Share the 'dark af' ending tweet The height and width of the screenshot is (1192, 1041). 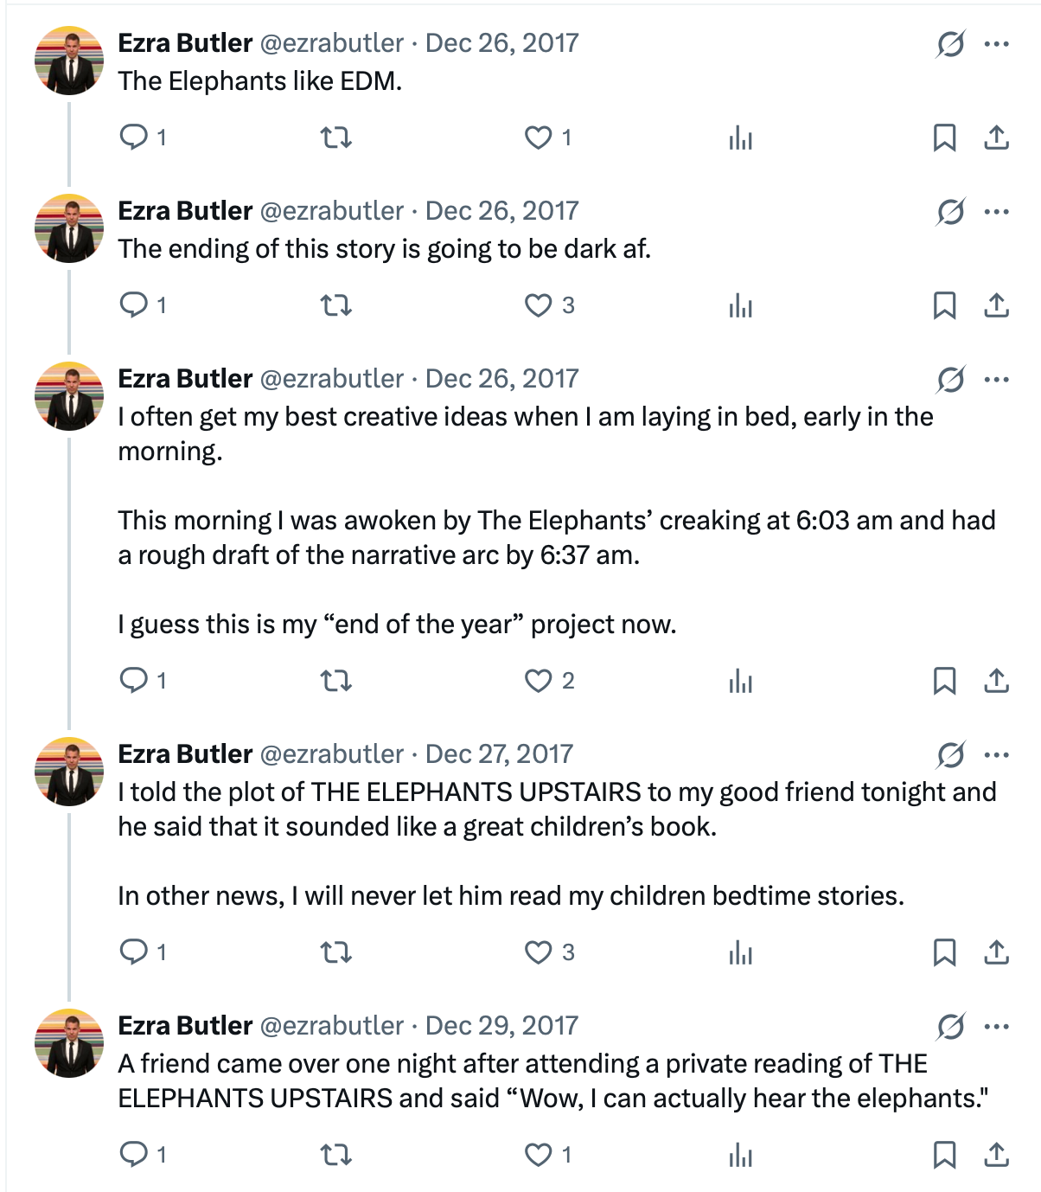click(996, 305)
